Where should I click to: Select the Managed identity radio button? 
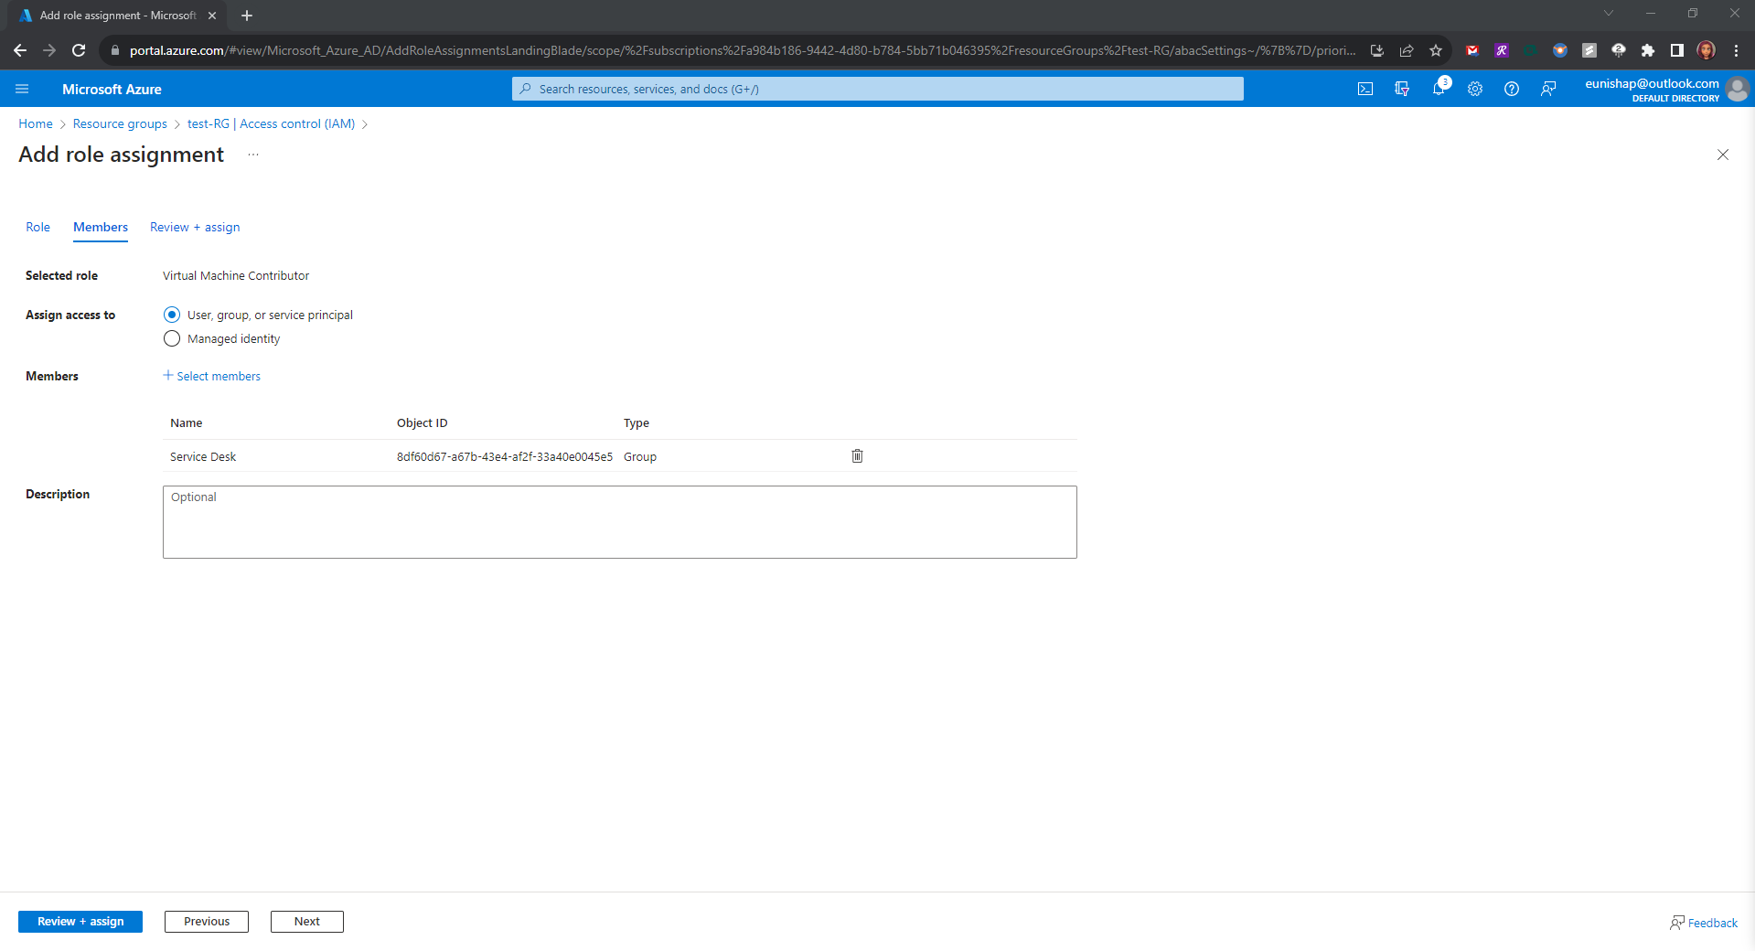tap(172, 338)
